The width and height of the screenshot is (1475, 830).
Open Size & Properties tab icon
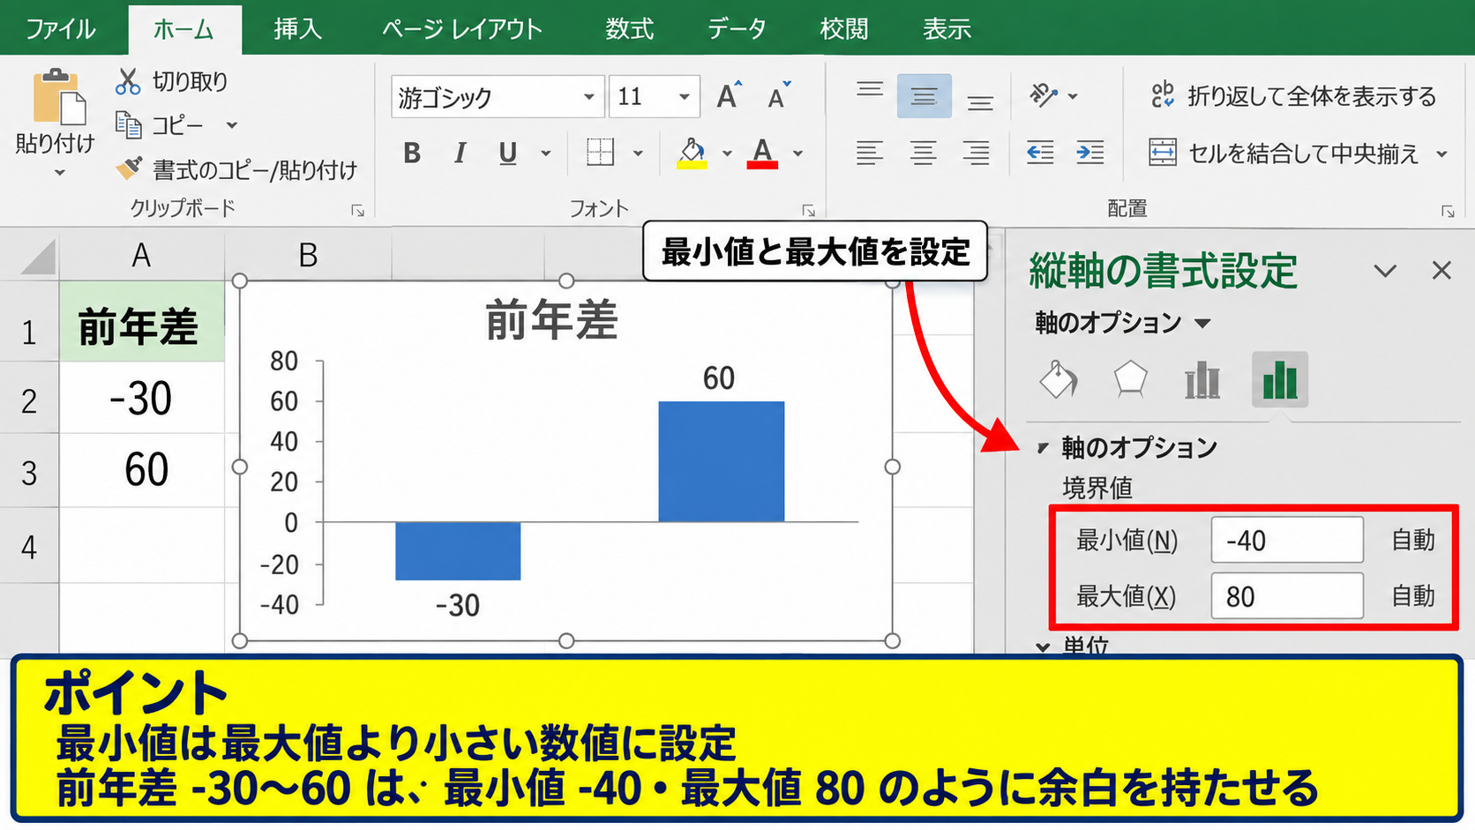[1202, 380]
